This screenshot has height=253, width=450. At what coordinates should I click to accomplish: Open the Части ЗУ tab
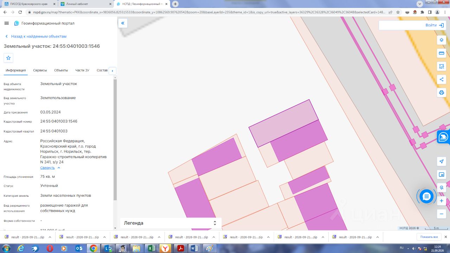tap(82, 70)
